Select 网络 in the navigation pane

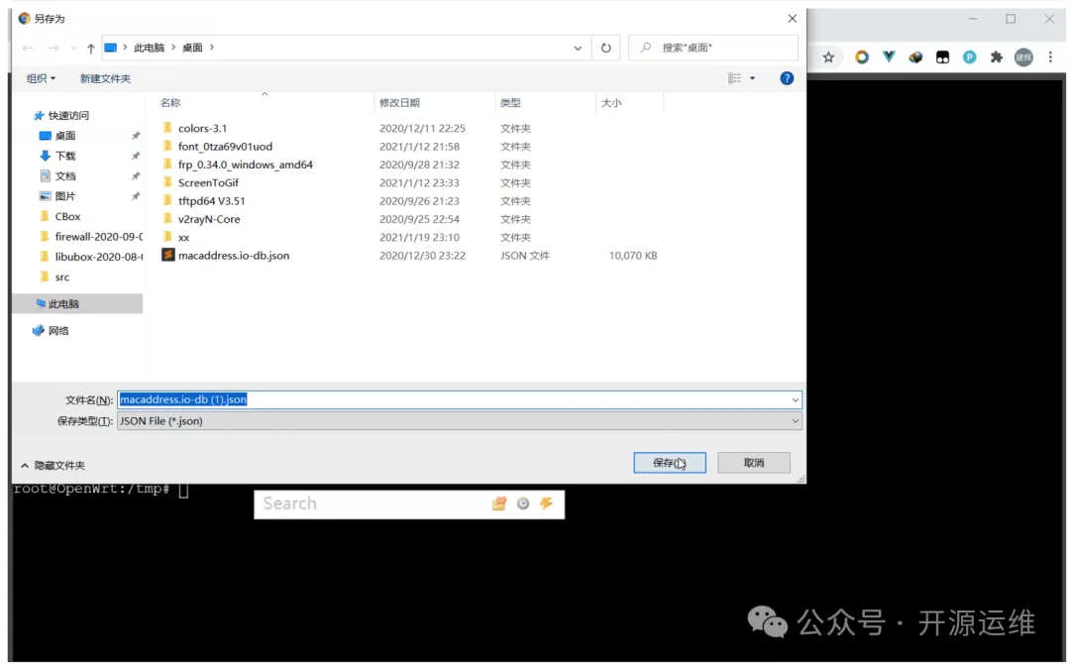pos(58,331)
